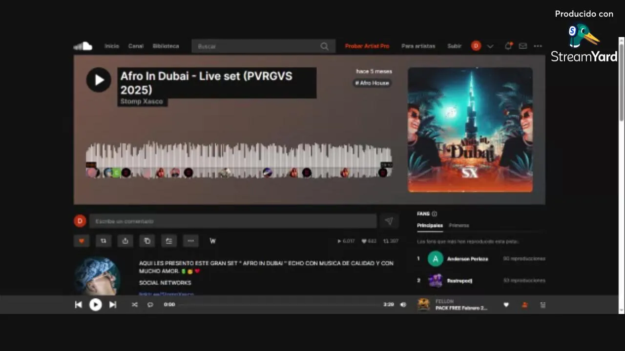
Task: Open Anderson Perlaza fan profile
Action: (467, 259)
